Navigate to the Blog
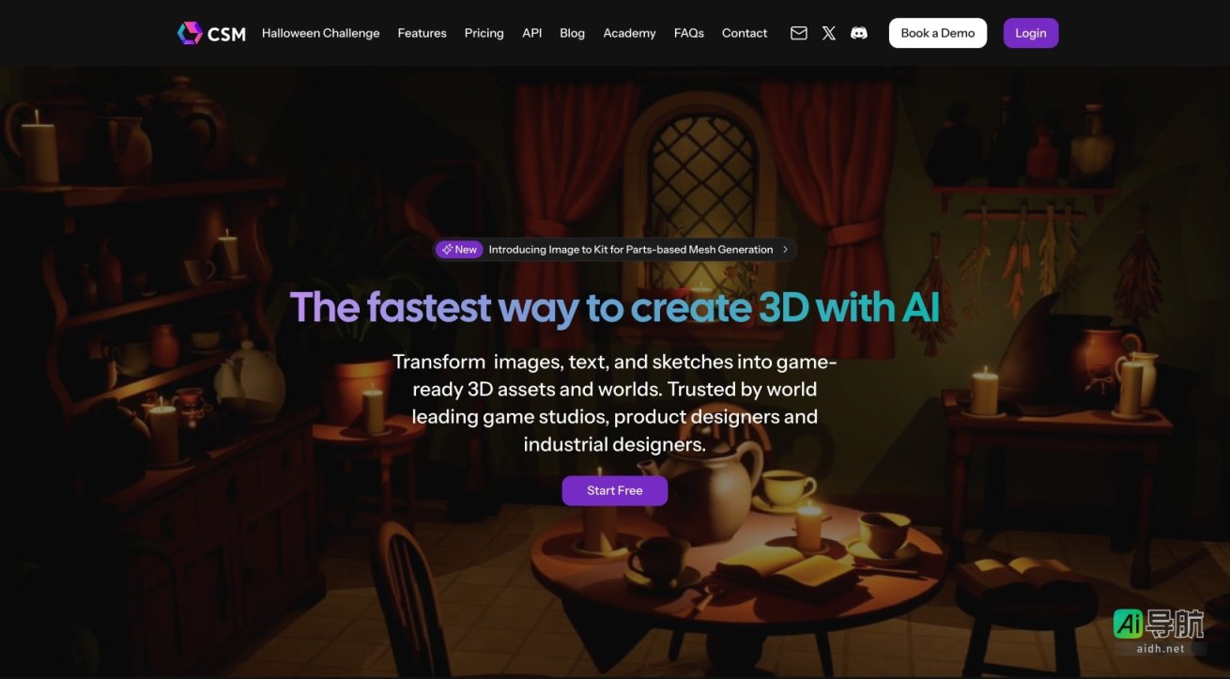The width and height of the screenshot is (1230, 679). (x=572, y=33)
